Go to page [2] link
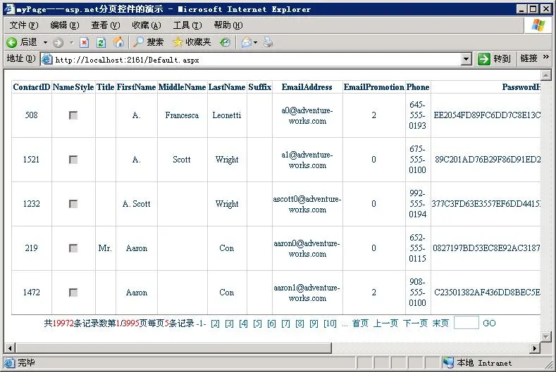556x372 pixels. (215, 323)
